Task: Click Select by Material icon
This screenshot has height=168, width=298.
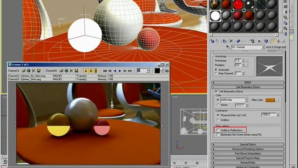Action: 285,28
